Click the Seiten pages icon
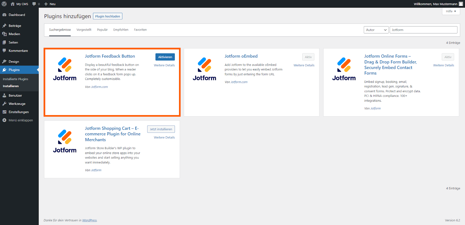Viewport: 465px width, 225px height. pos(4,42)
